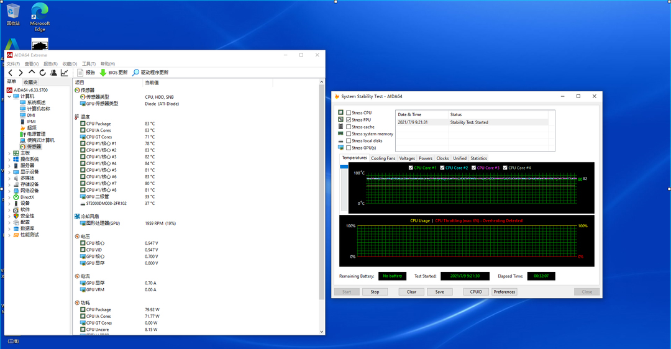Open the graph chart icon in AIDA64 toolbar

click(x=64, y=73)
